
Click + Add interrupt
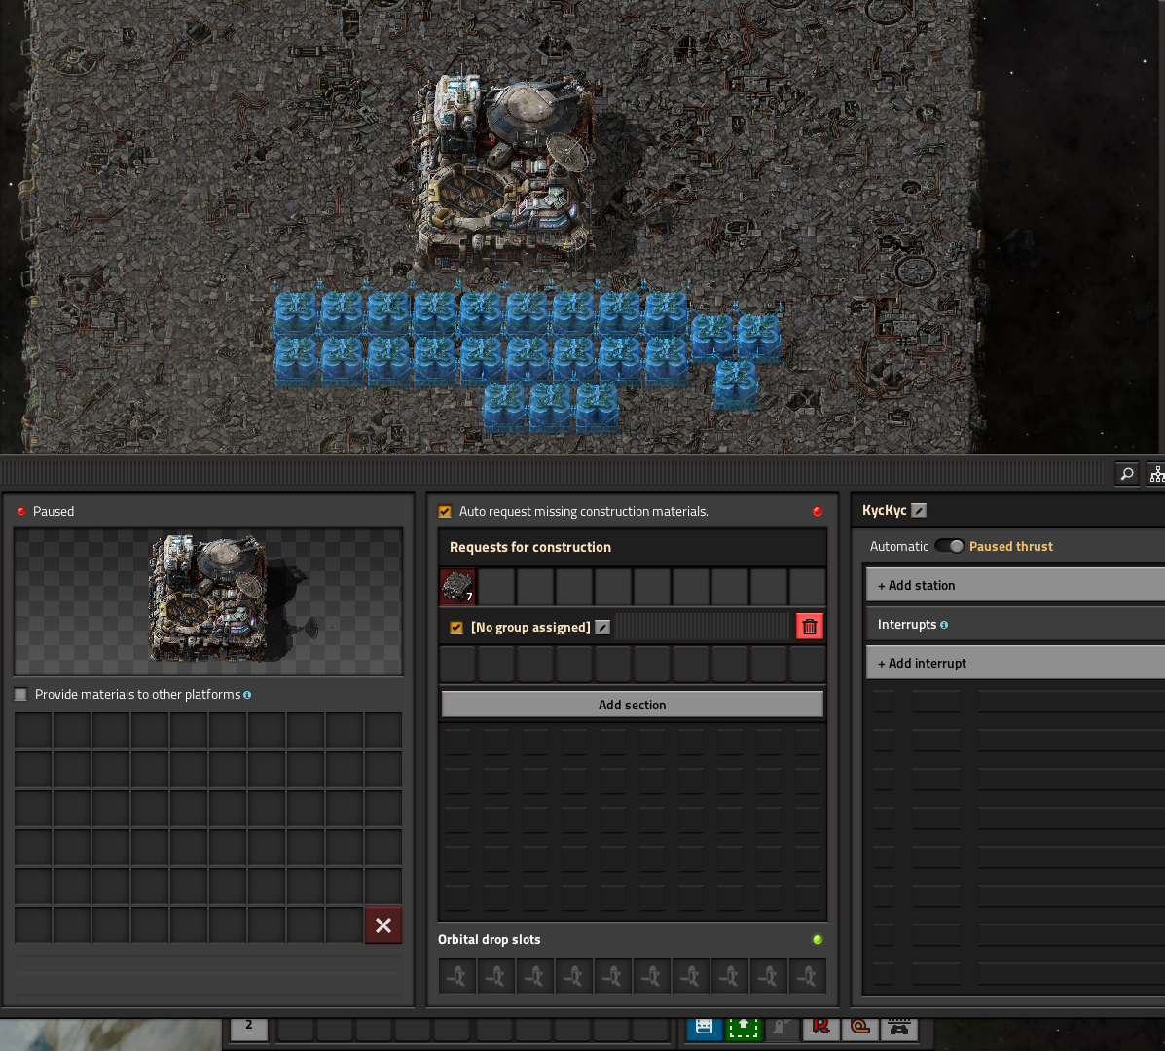[1015, 663]
